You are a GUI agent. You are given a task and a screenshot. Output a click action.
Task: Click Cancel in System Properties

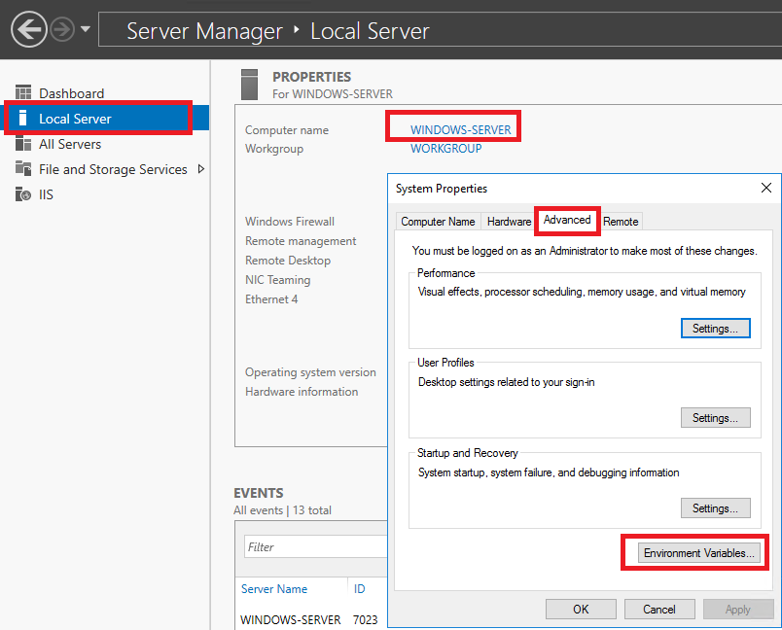[x=658, y=609]
